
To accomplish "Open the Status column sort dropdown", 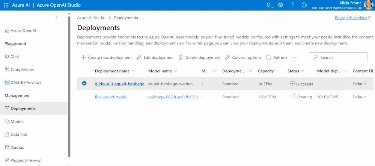I will pos(302,71).
